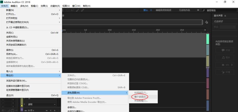Screen dimensions: 238x112
Task: Switch to 编辑音频到视频 workspace
Action: (163, 10)
